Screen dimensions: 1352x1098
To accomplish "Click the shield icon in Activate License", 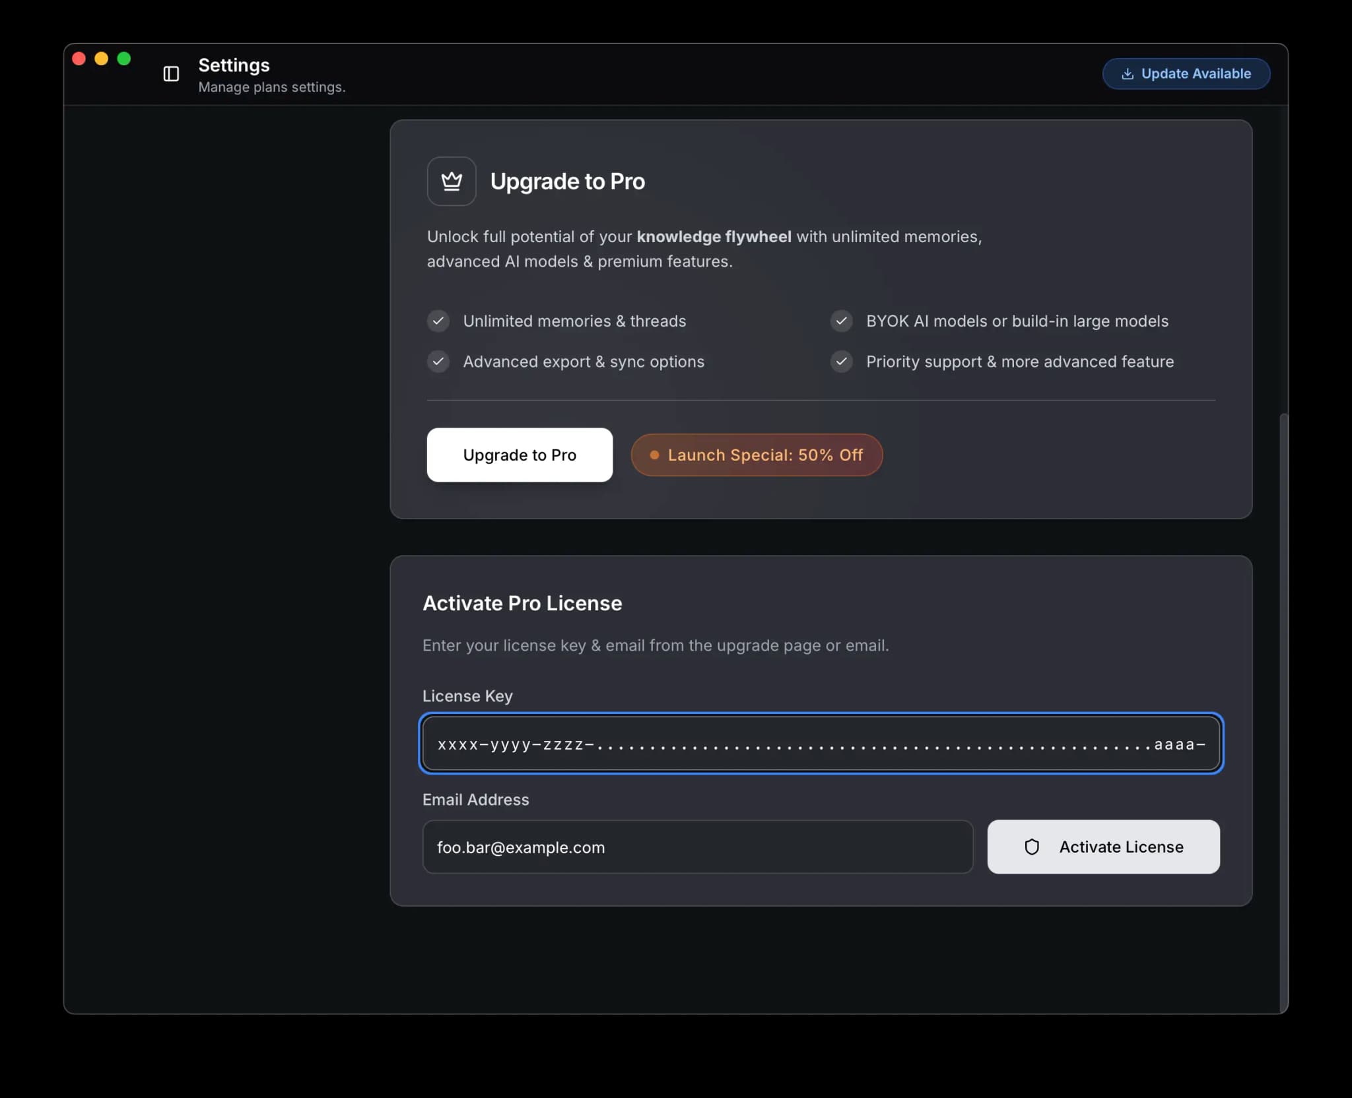I will 1032,847.
